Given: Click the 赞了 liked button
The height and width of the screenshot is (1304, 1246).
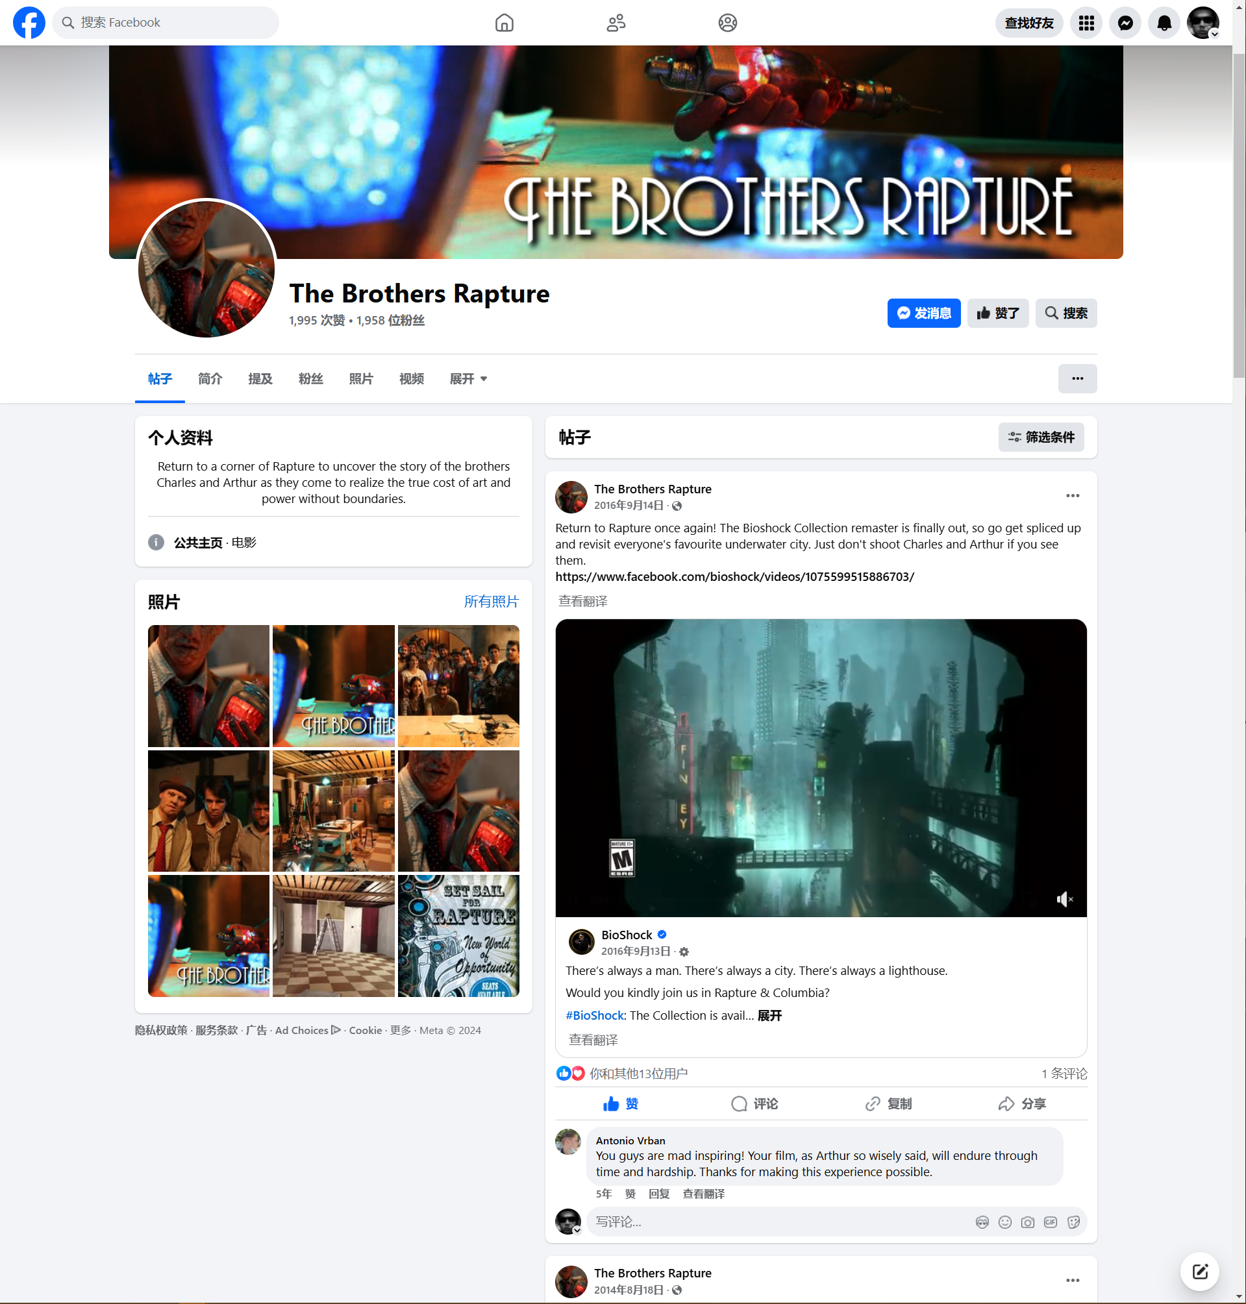Looking at the screenshot, I should point(997,313).
